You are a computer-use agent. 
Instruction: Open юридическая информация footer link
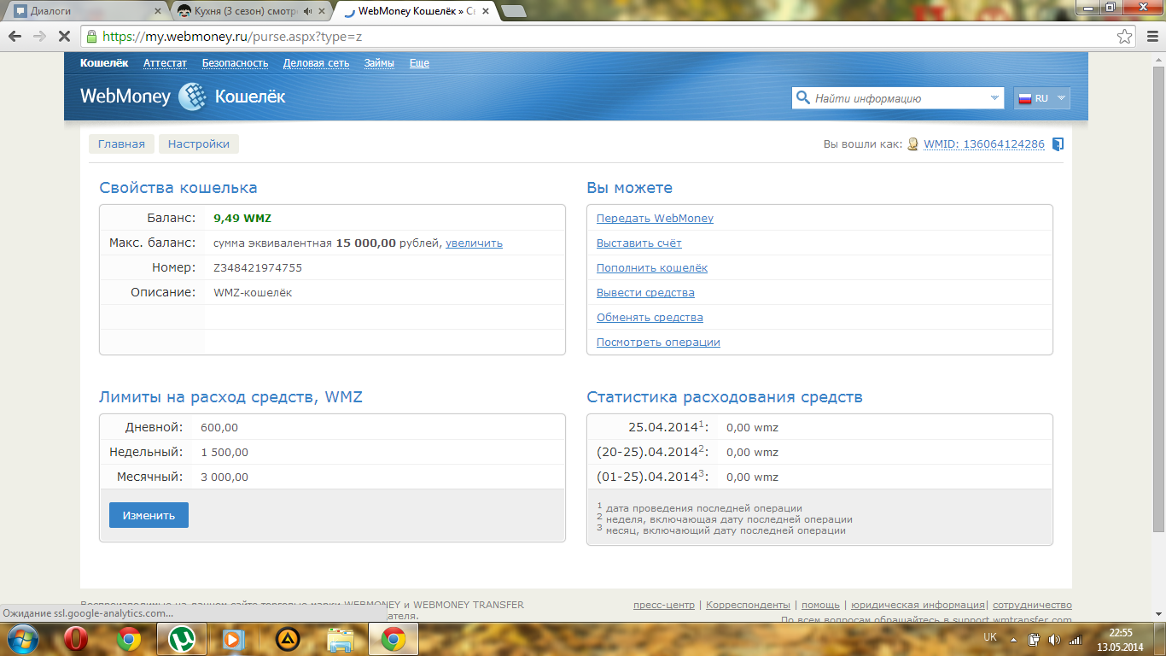918,605
